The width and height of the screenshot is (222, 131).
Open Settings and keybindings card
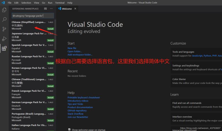tap(196, 68)
